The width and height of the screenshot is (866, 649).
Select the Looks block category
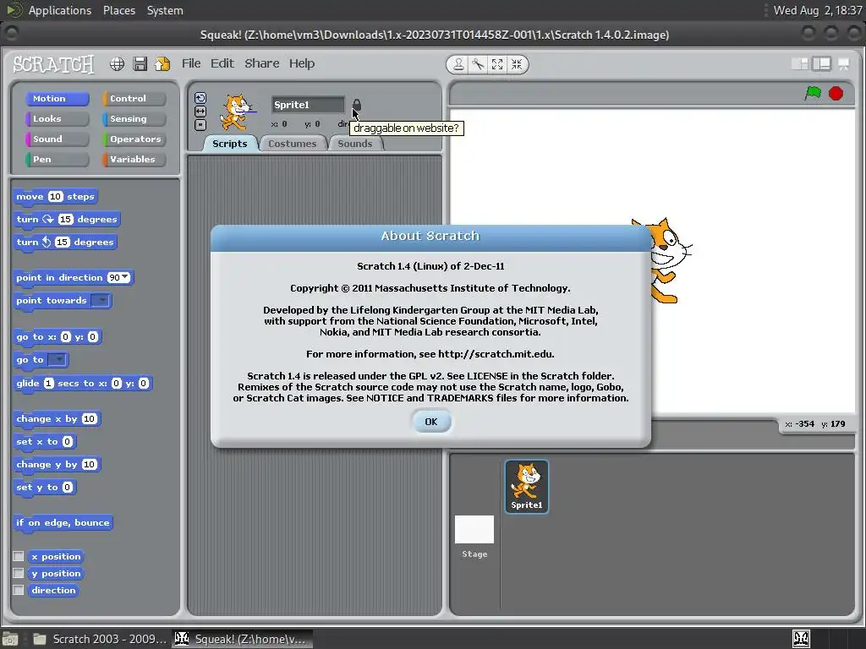(x=57, y=118)
